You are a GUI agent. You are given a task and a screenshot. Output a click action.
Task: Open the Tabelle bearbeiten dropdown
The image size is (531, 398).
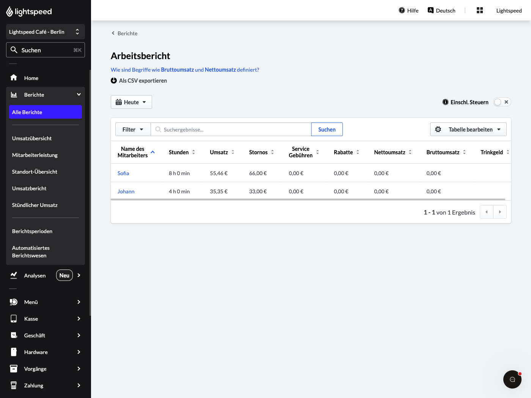pos(468,129)
